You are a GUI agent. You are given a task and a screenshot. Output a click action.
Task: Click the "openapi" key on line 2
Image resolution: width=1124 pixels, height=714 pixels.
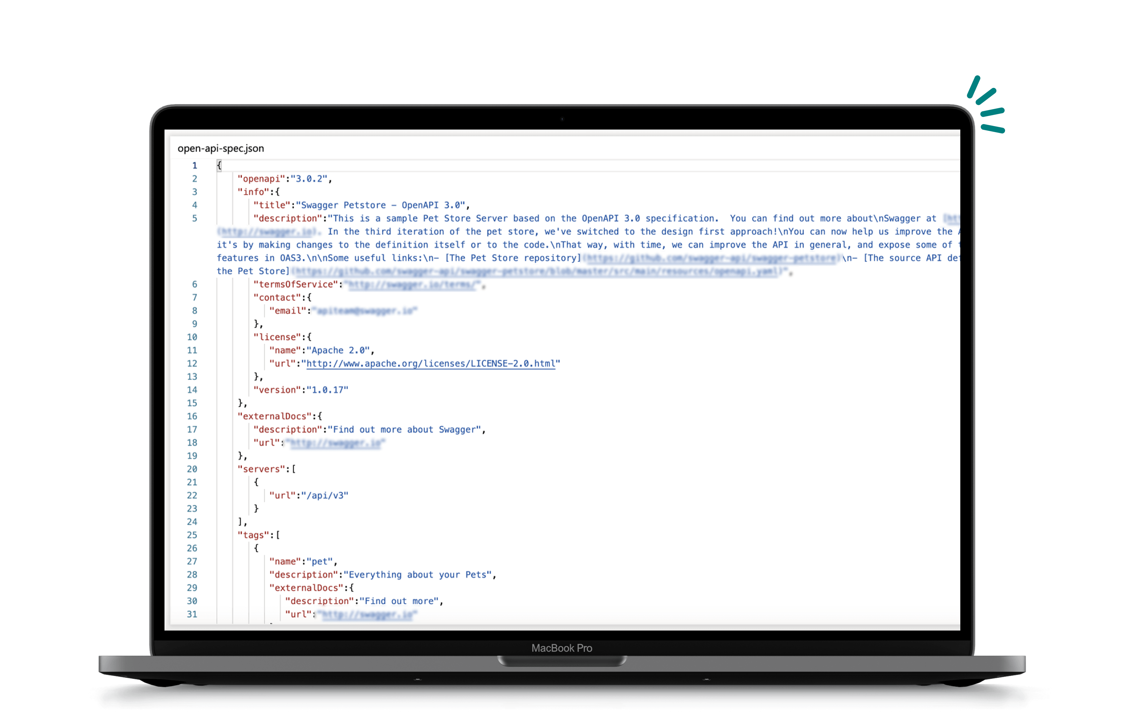pyautogui.click(x=261, y=179)
